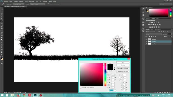This screenshot has width=173, height=97.
Task: Select the Pen tool
Action: coord(2,42)
